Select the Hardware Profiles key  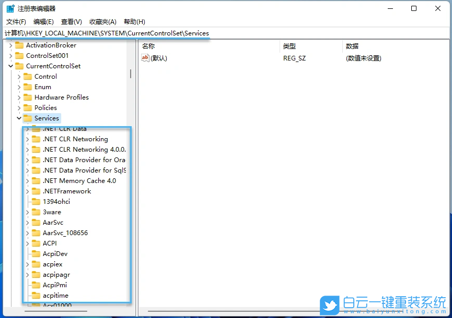pyautogui.click(x=62, y=97)
